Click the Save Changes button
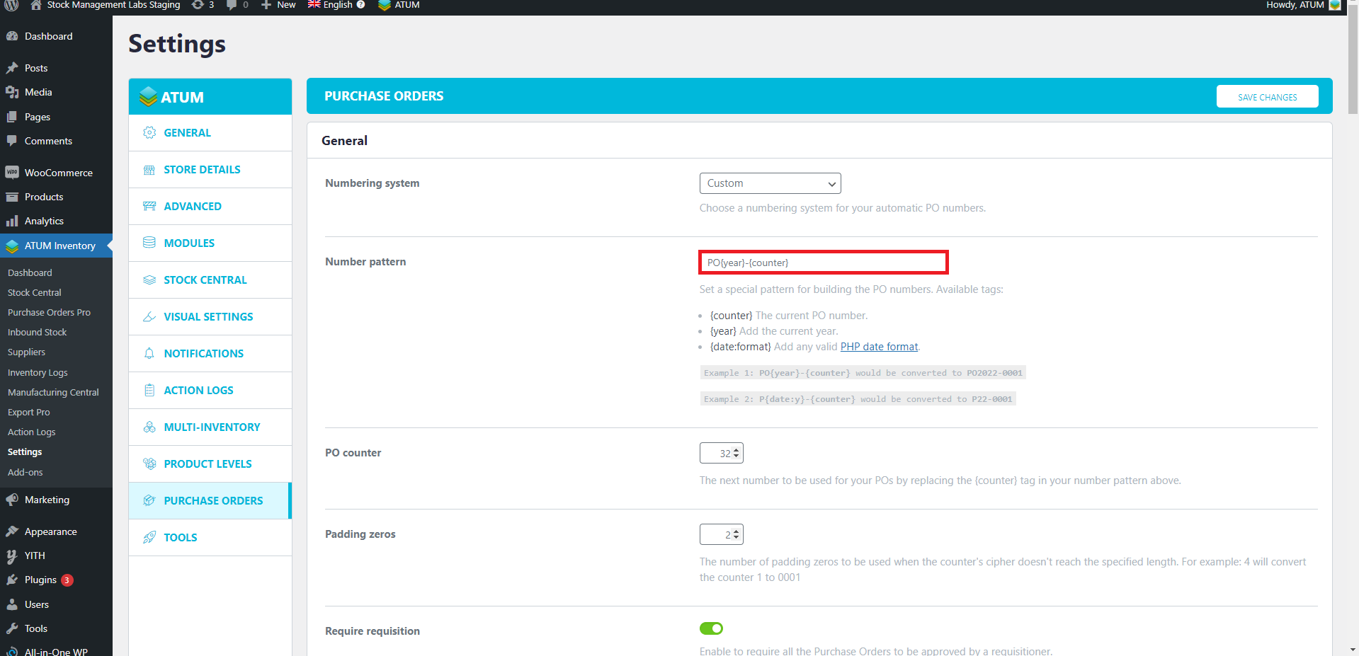 pos(1267,97)
